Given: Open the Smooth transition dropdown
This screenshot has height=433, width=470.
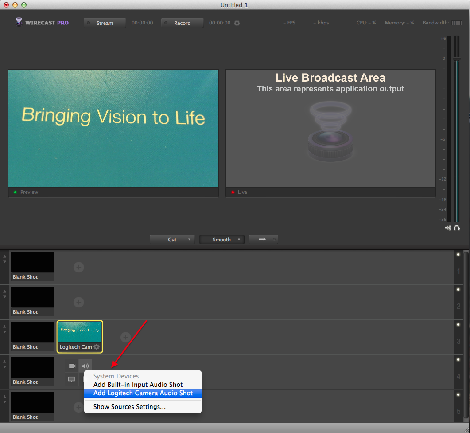Looking at the screenshot, I should (222, 239).
